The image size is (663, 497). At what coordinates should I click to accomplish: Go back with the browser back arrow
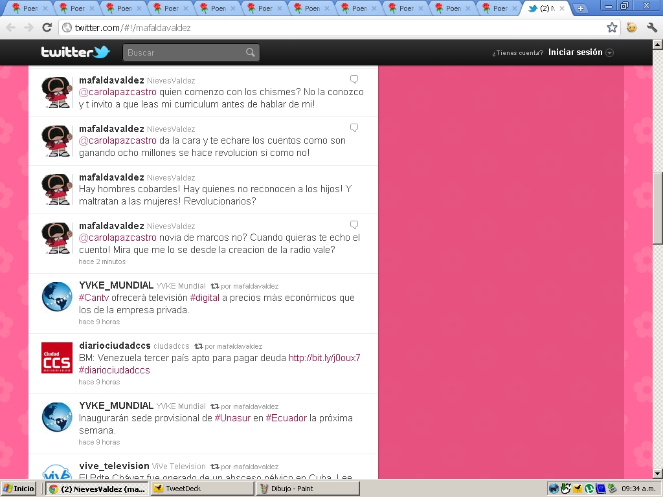click(x=11, y=27)
